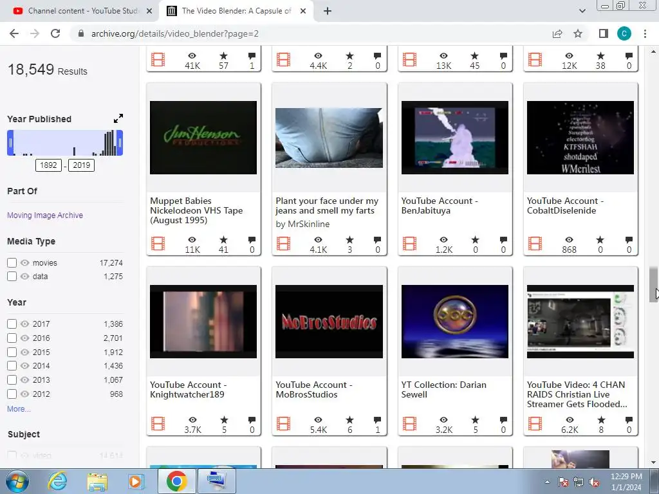Viewport: 659px width, 494px height.
Task: Open the tab search dropdown arrow
Action: (x=582, y=11)
